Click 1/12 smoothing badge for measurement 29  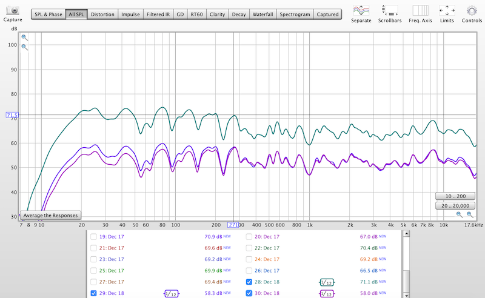(171, 293)
